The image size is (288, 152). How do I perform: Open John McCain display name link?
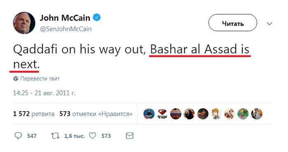[x=65, y=18]
